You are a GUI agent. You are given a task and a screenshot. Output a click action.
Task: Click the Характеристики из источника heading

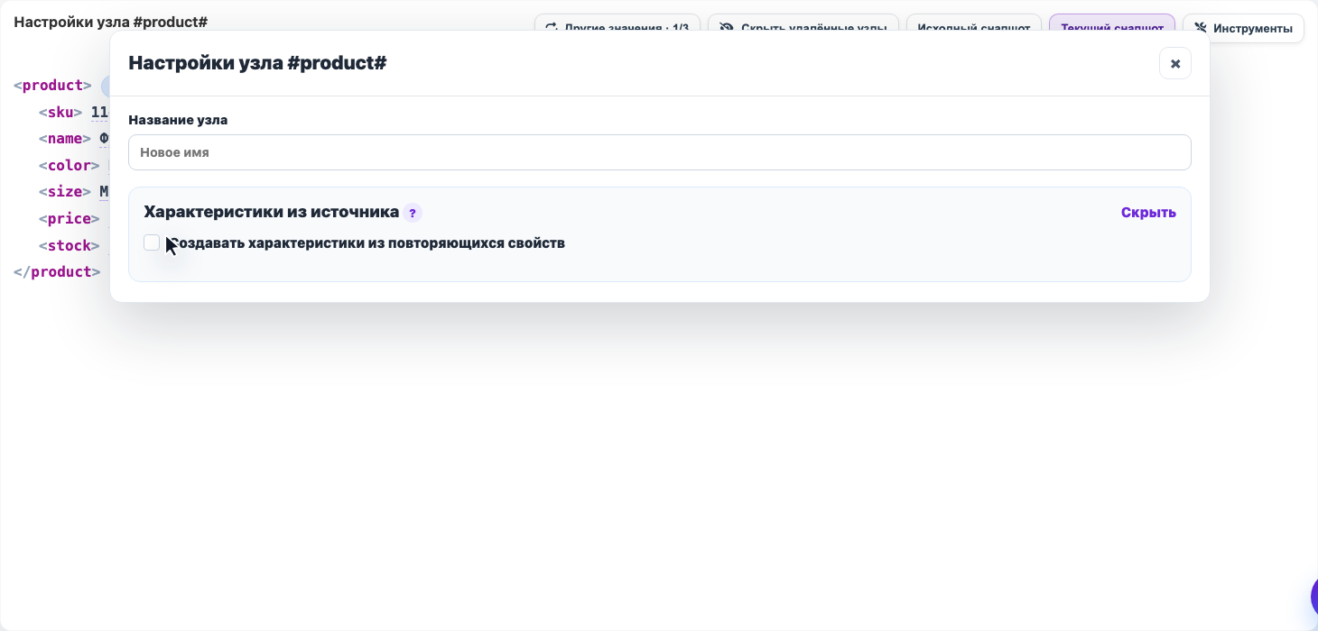coord(271,212)
